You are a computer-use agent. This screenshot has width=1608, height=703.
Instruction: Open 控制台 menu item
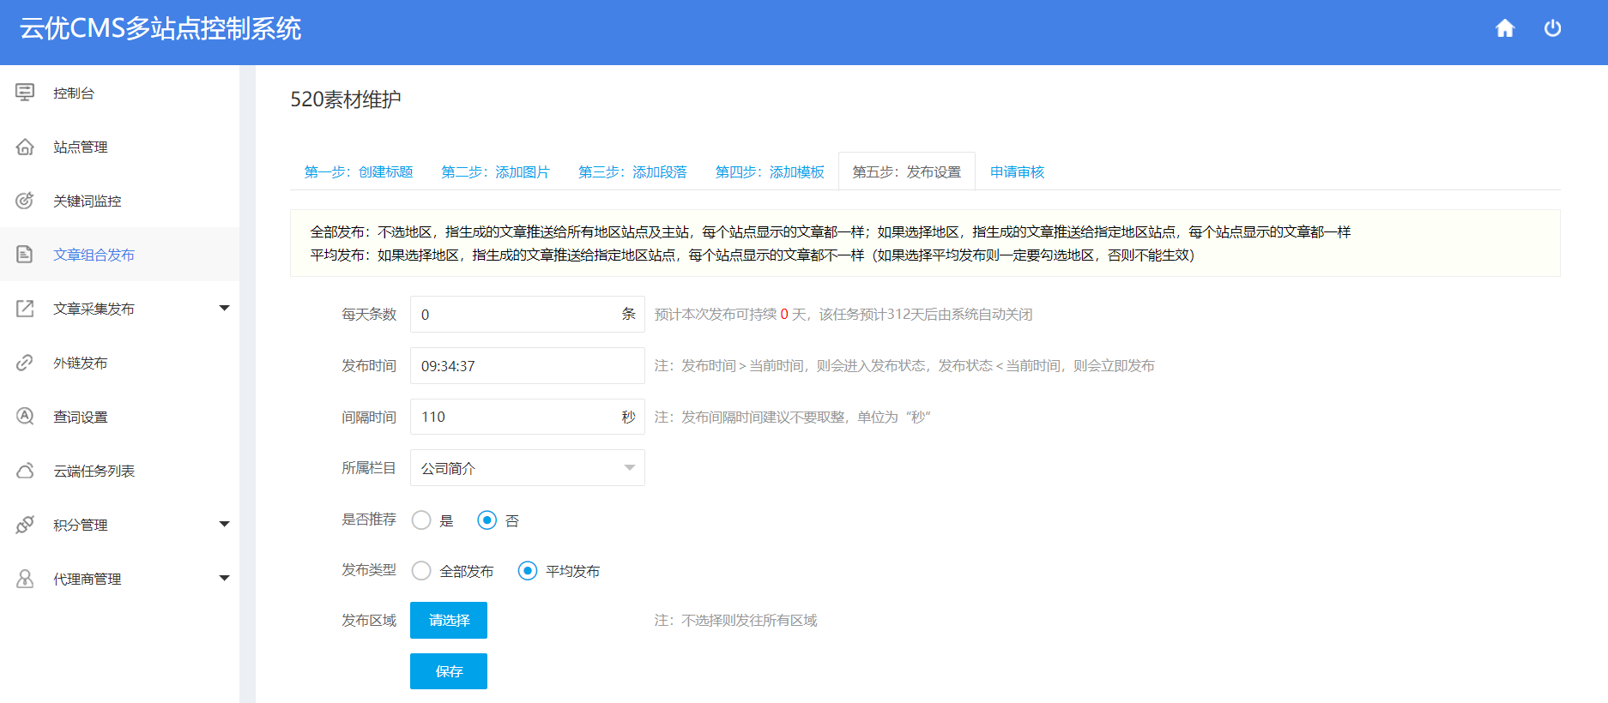click(x=119, y=93)
